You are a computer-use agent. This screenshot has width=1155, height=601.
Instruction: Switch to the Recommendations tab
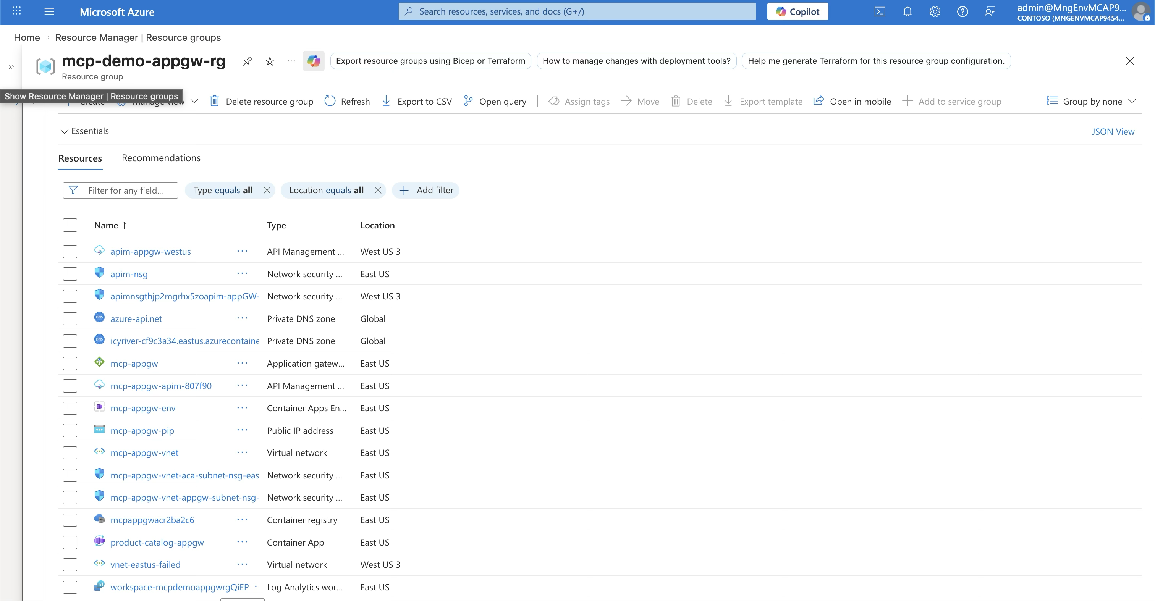coord(161,158)
